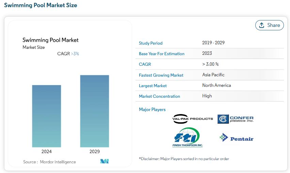Click the Fastest Growing Market label
This screenshot has width=290, height=173.
pyautogui.click(x=161, y=75)
